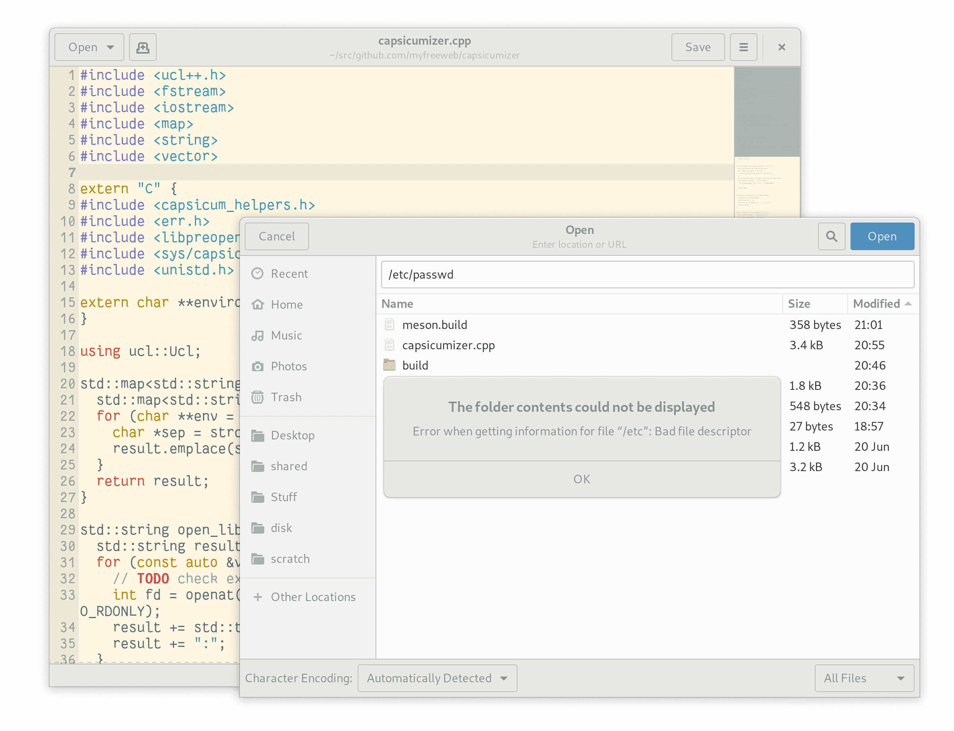The width and height of the screenshot is (954, 731).
Task: Click the plus icon beside Other Locations
Action: point(257,597)
